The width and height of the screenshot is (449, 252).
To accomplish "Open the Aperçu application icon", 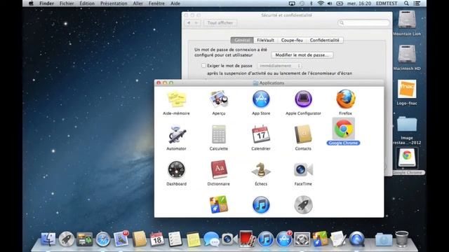I will pos(218,99).
